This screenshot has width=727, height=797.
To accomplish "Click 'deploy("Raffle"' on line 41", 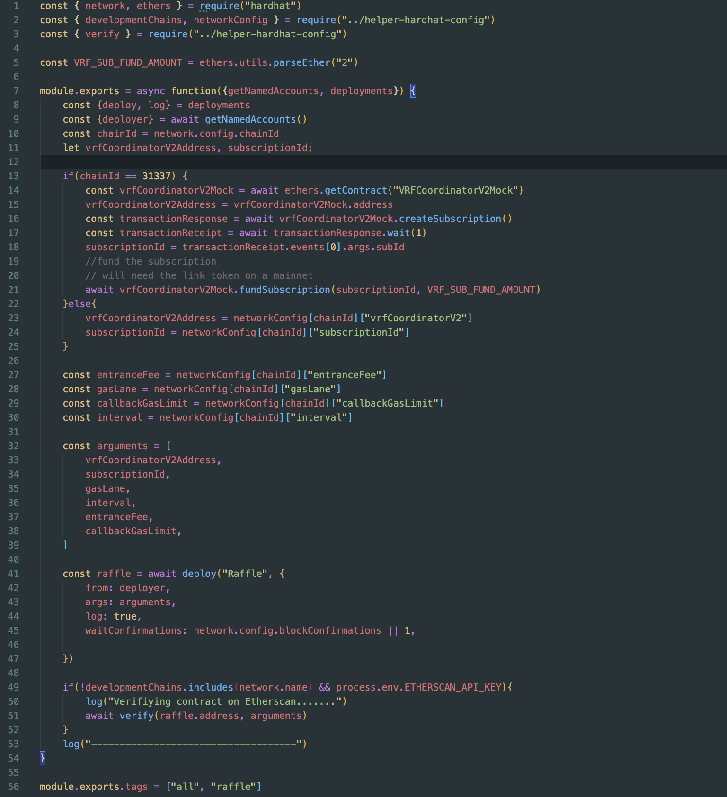I will coord(225,574).
